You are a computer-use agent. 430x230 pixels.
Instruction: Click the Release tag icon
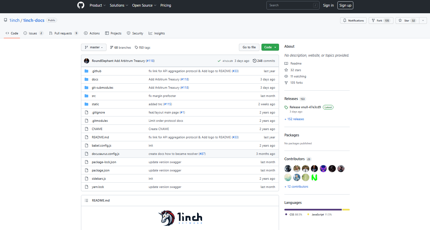pyautogui.click(x=286, y=107)
